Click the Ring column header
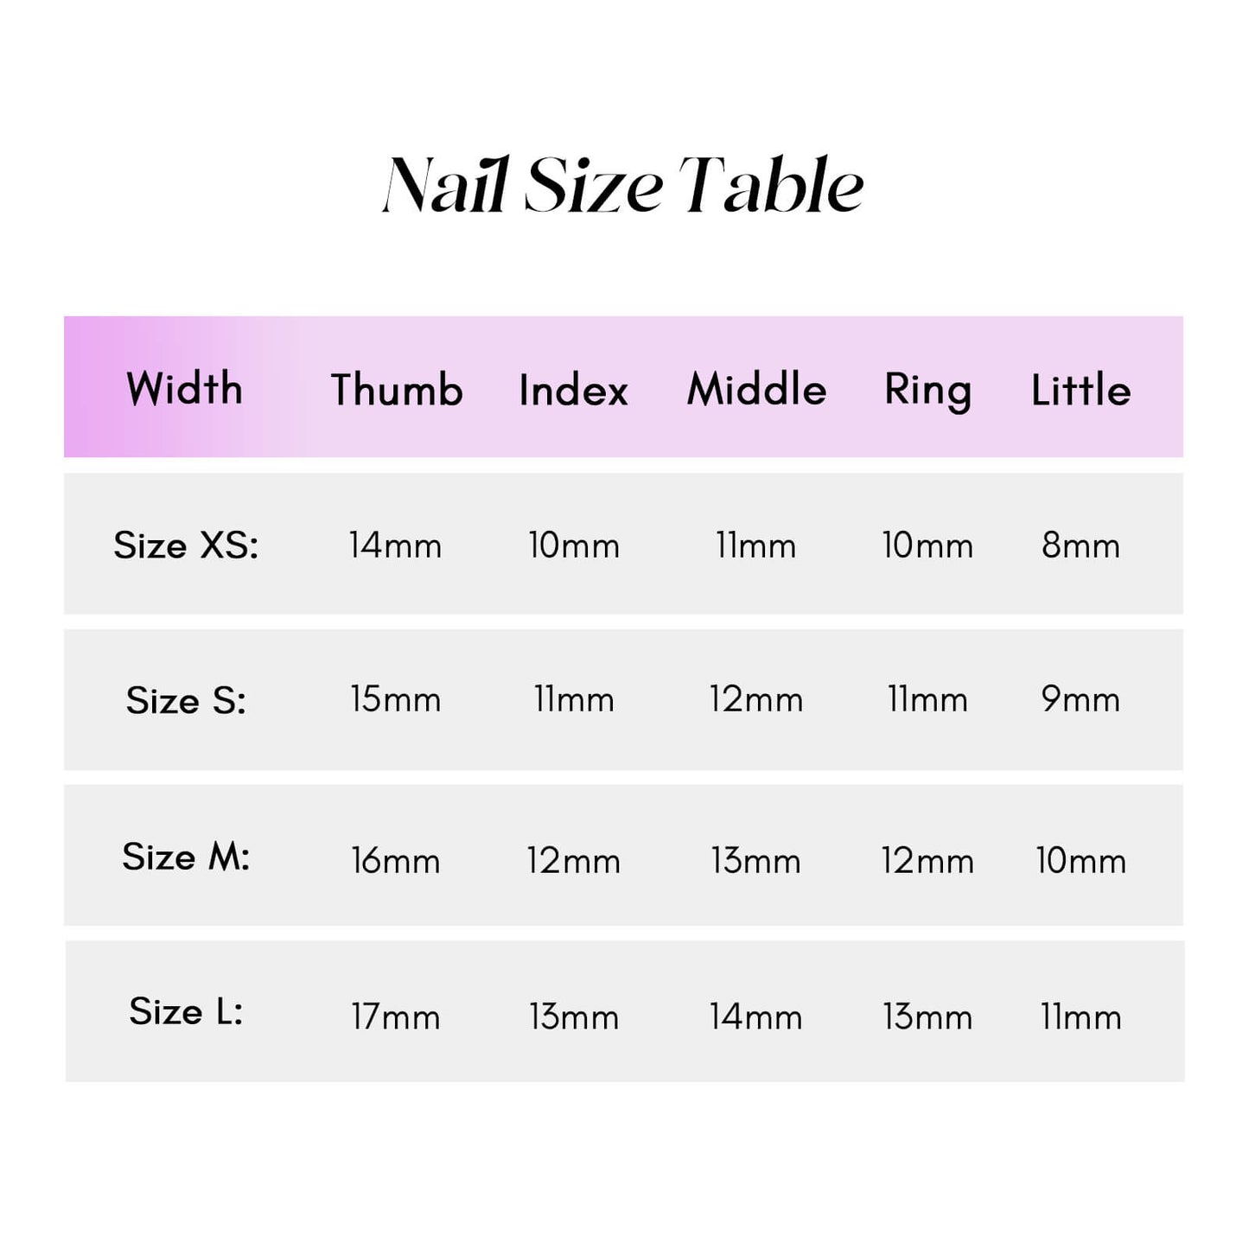The image size is (1249, 1249). (x=927, y=390)
